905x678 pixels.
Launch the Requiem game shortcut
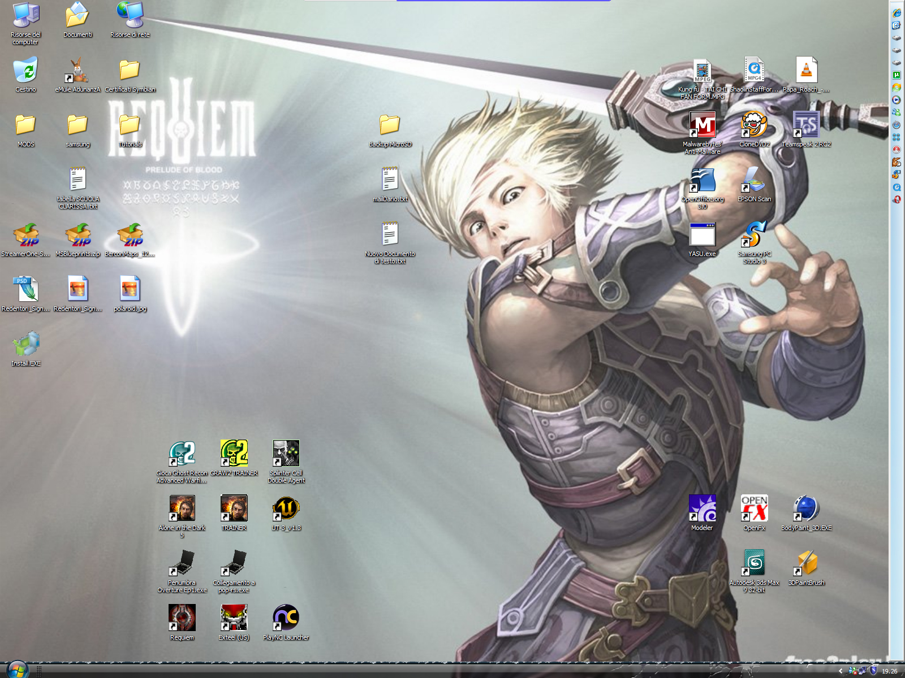click(x=182, y=623)
